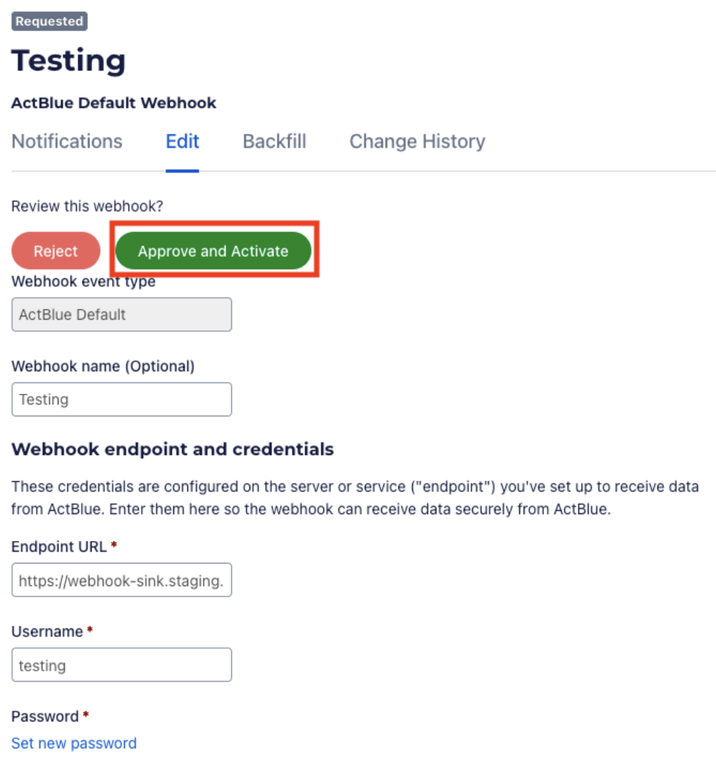Click the ActBlue Default event type field

coord(121,314)
